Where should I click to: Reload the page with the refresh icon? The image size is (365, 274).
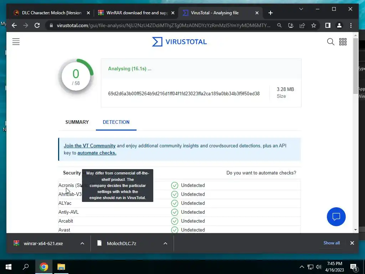tap(37, 25)
